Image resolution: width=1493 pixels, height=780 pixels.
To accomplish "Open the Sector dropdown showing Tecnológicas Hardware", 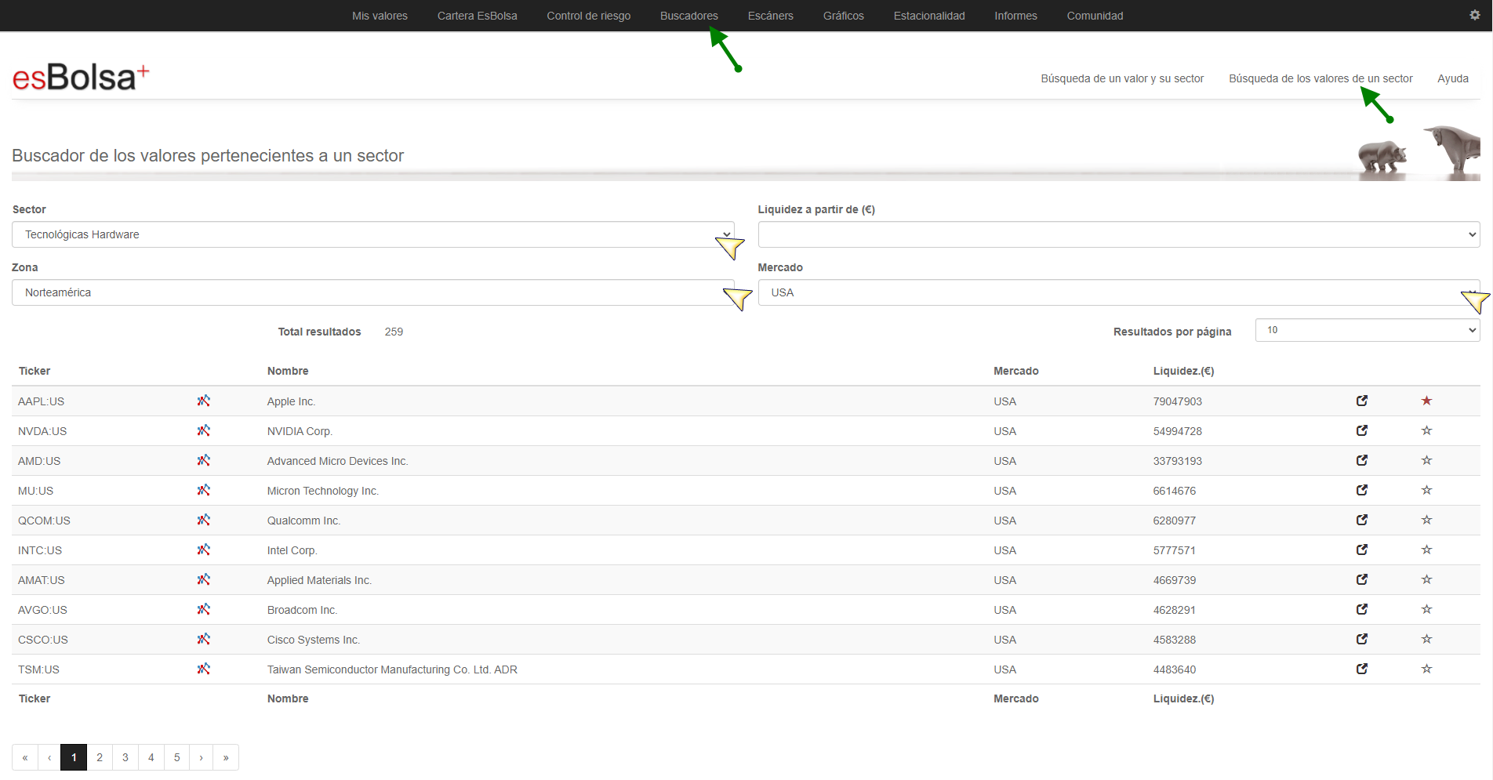I will [x=372, y=234].
